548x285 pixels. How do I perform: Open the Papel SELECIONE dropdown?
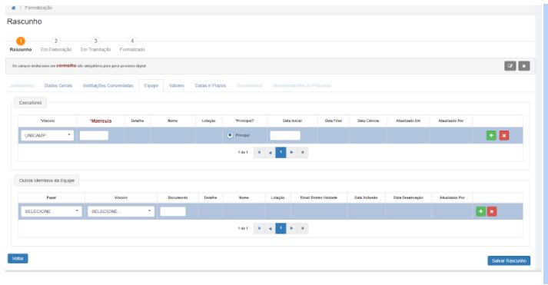click(51, 211)
